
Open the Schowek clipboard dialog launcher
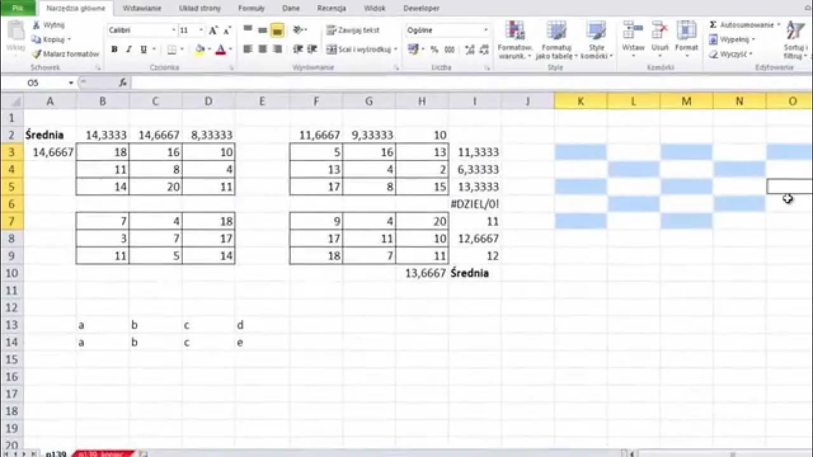[x=98, y=67]
